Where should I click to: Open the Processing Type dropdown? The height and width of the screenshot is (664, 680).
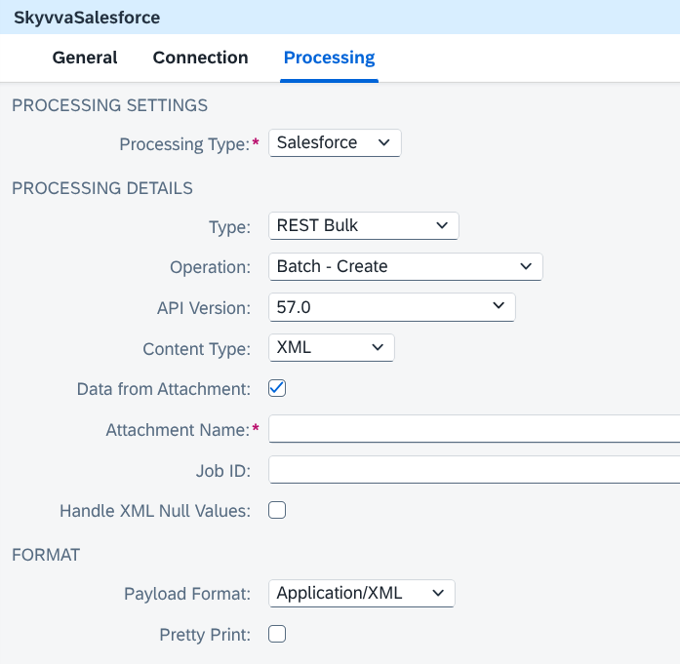[335, 142]
